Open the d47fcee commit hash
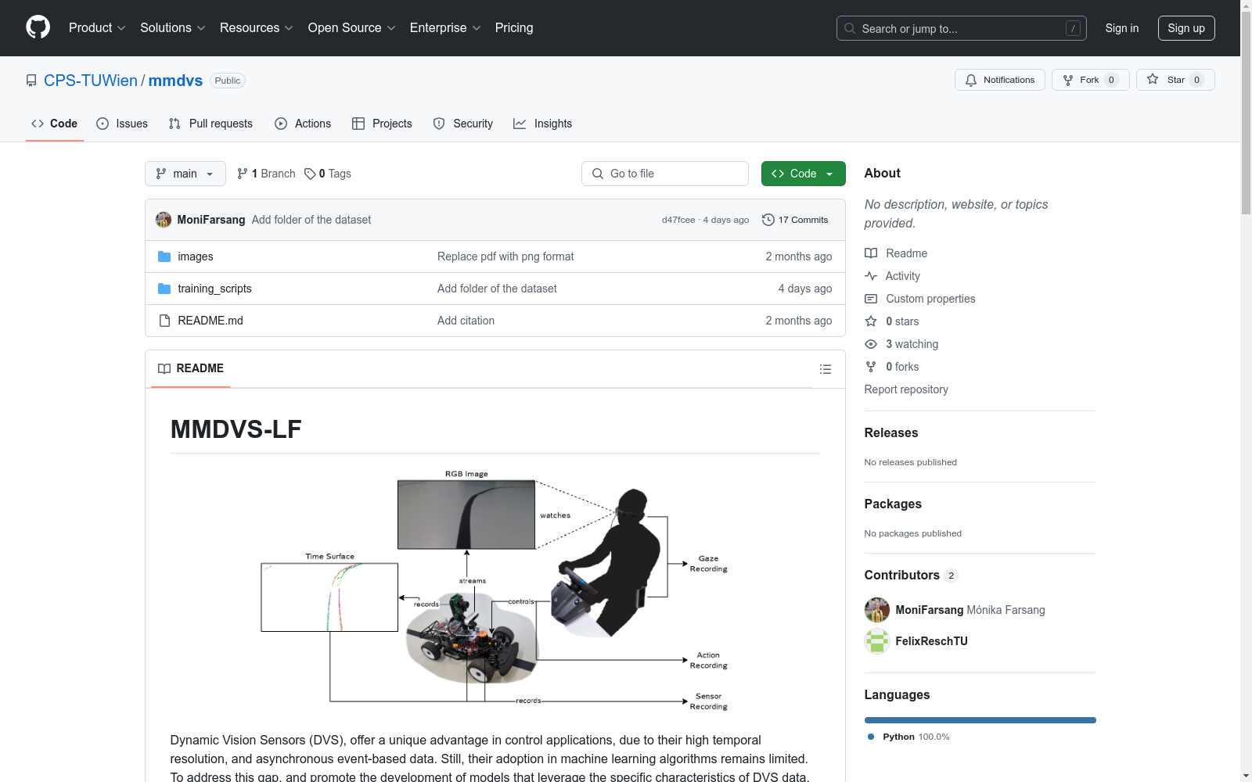Screen dimensions: 1252x782 678,220
